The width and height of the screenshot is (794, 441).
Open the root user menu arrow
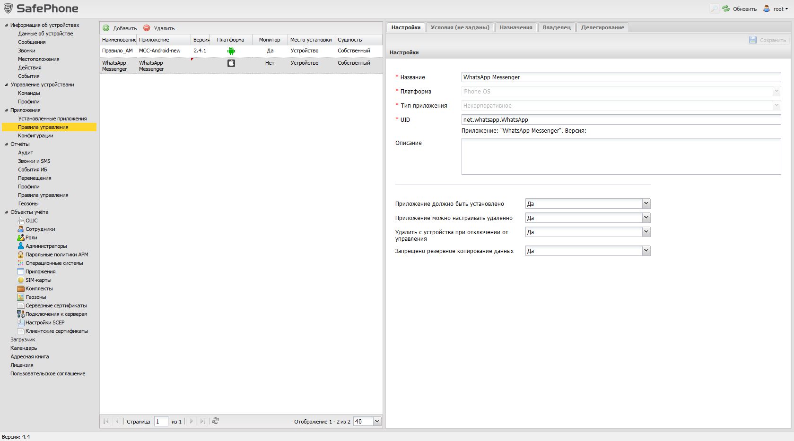point(786,9)
